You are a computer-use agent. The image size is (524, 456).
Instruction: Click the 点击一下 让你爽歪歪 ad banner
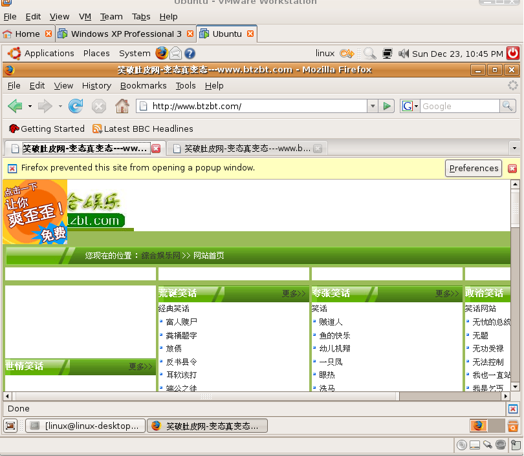tap(35, 212)
